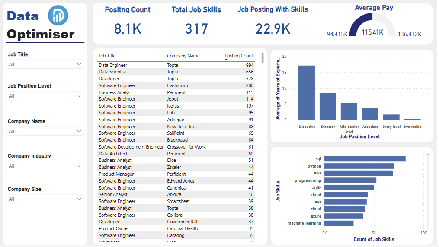The width and height of the screenshot is (439, 247).
Task: Click the machine_learning skill bar
Action: tap(339, 223)
